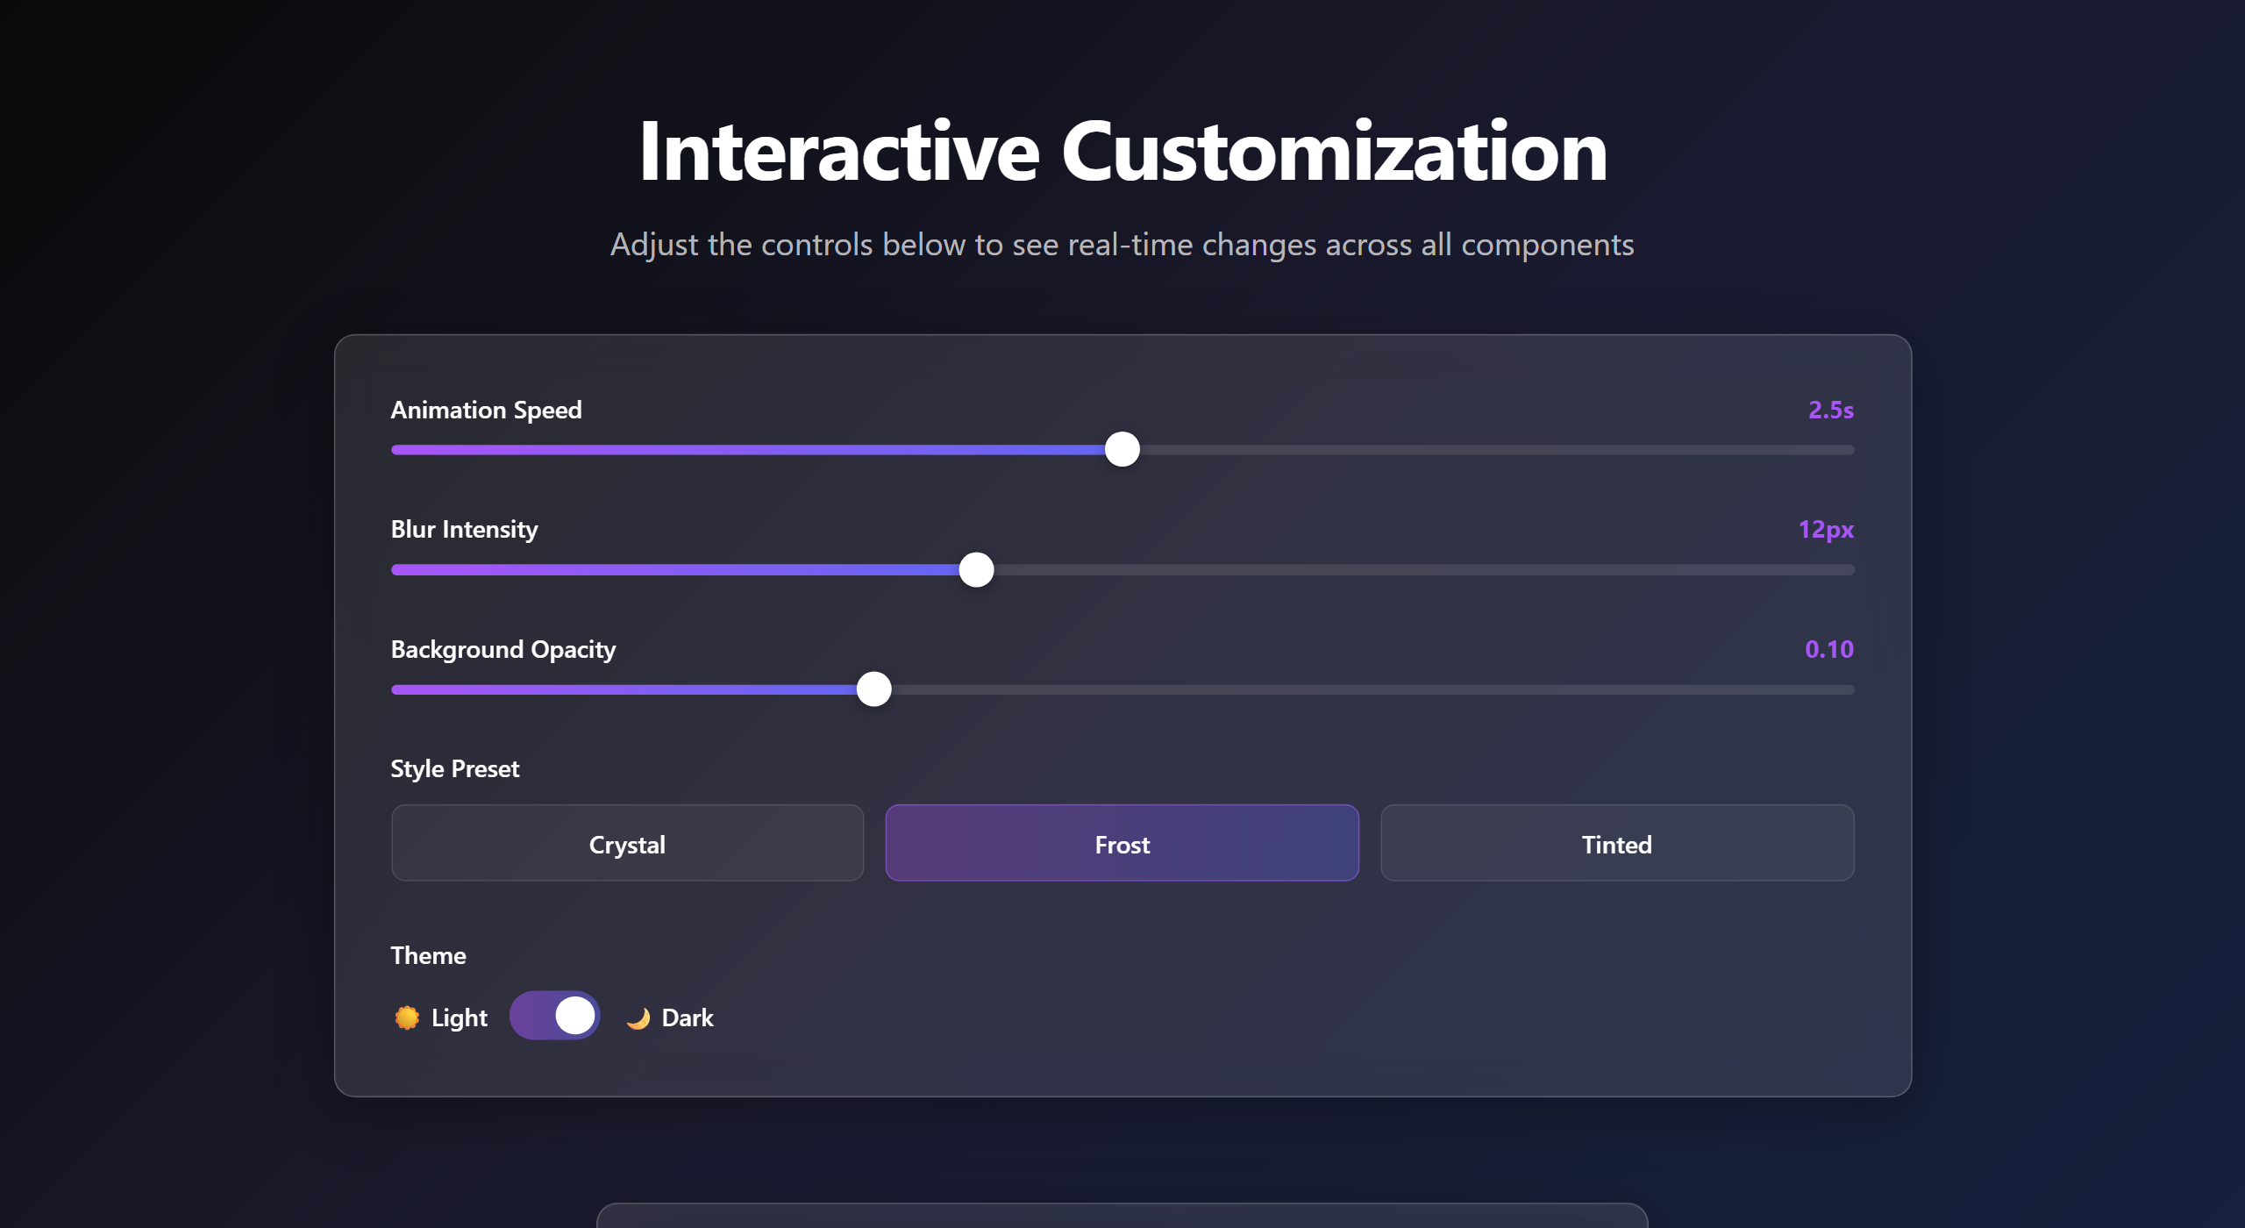Click the Light theme label
2245x1228 pixels.
(459, 1017)
